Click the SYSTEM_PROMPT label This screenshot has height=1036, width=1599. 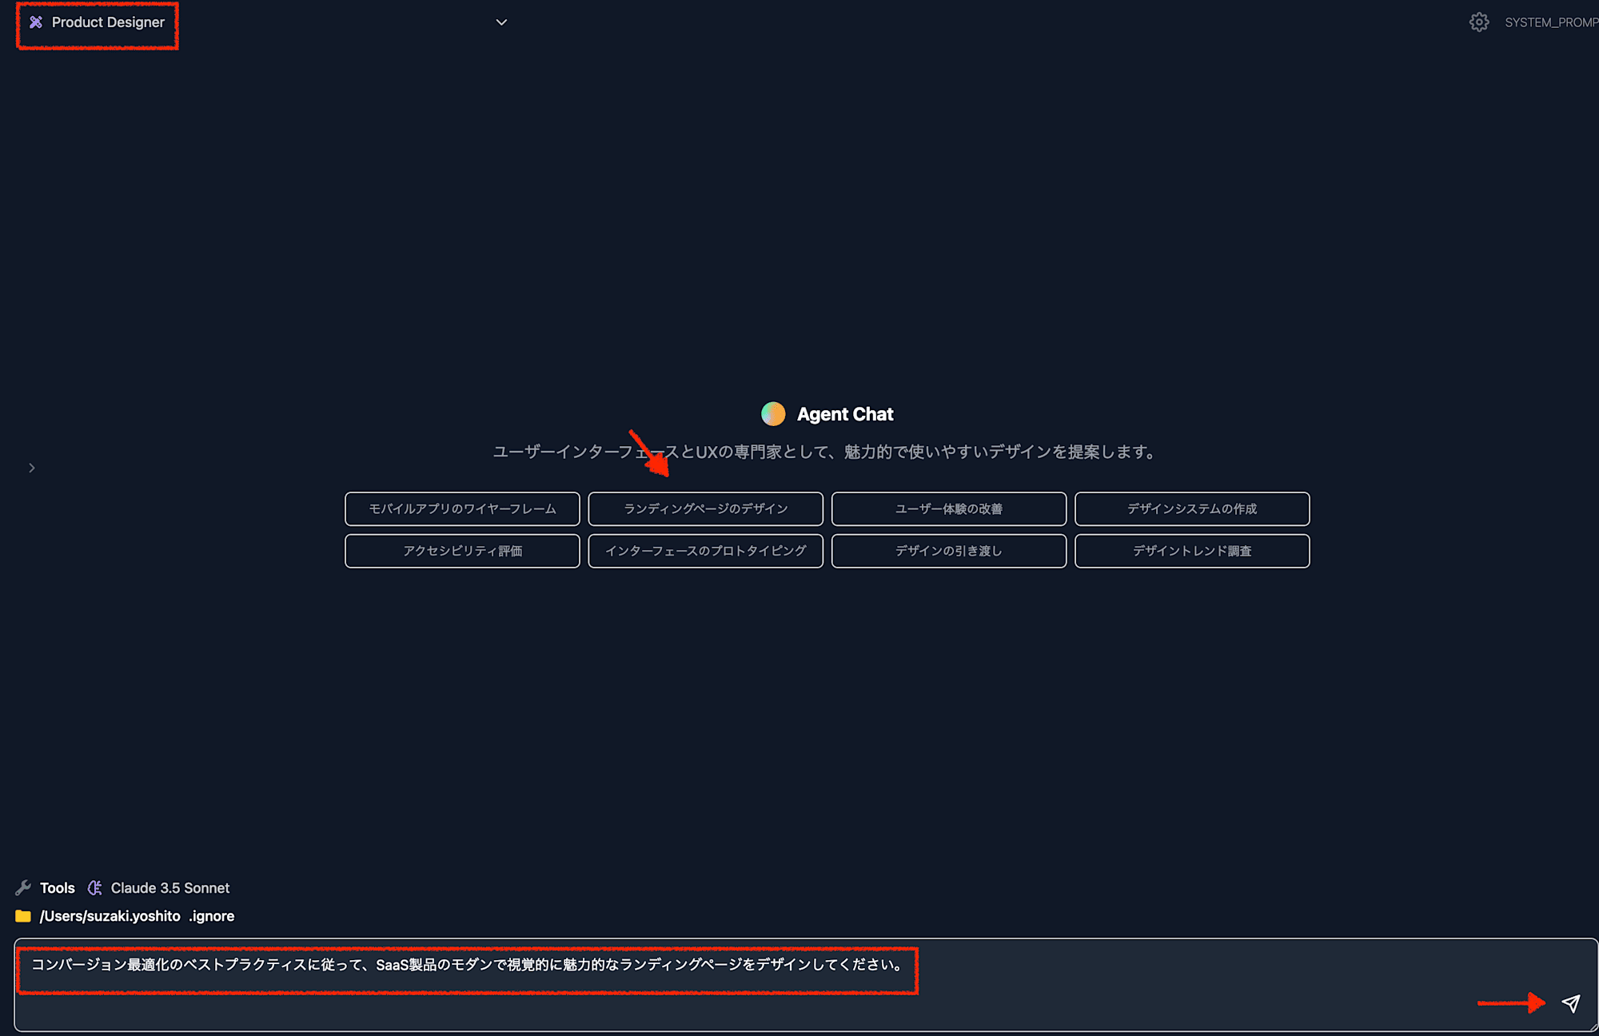pos(1551,22)
